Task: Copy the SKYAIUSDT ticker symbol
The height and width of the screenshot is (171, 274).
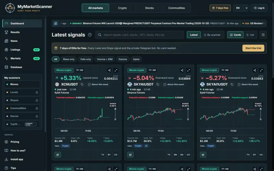Action: [158, 84]
